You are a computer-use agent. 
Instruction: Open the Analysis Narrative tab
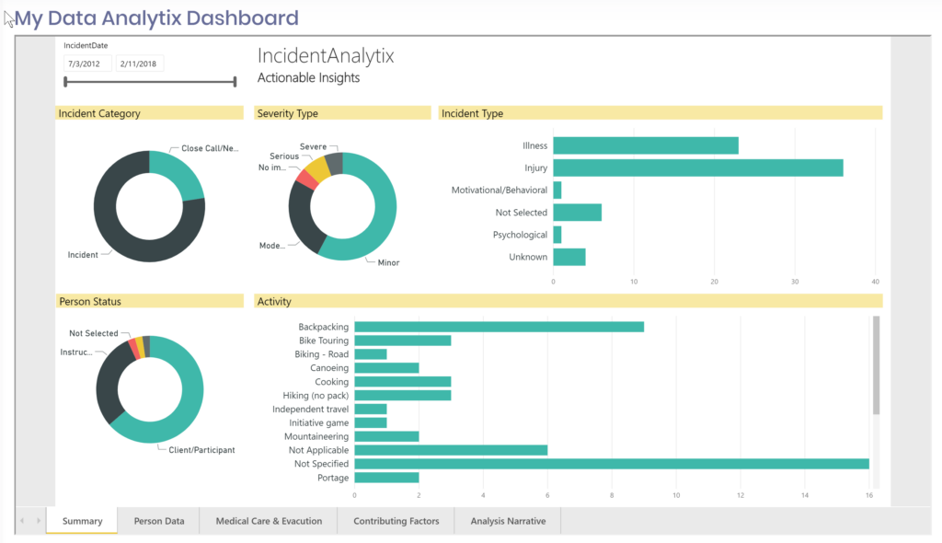(x=508, y=521)
